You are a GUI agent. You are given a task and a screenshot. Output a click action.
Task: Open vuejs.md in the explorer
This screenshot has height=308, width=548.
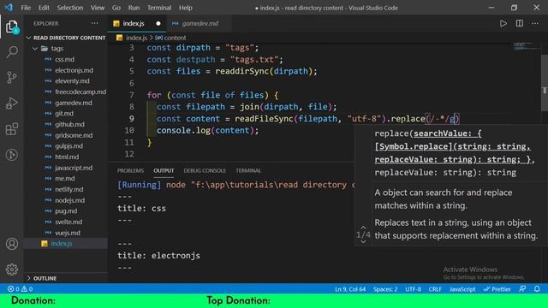tap(68, 233)
